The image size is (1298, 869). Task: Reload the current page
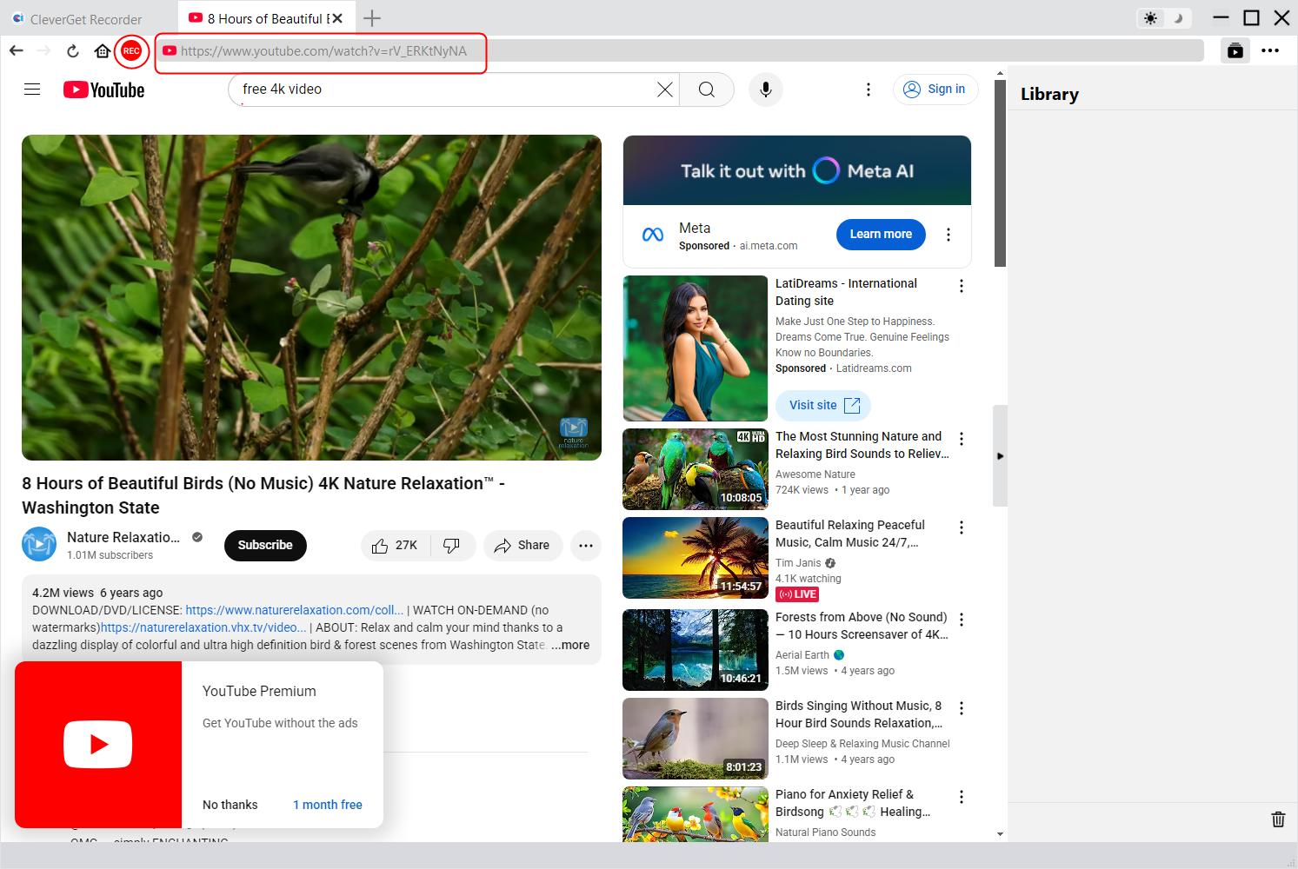click(x=73, y=51)
